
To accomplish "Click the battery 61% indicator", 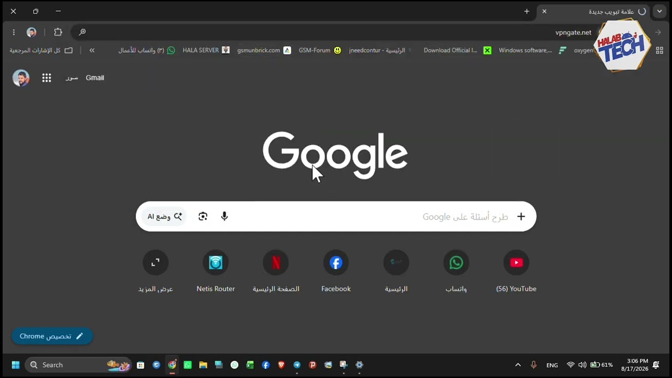I will pyautogui.click(x=602, y=365).
